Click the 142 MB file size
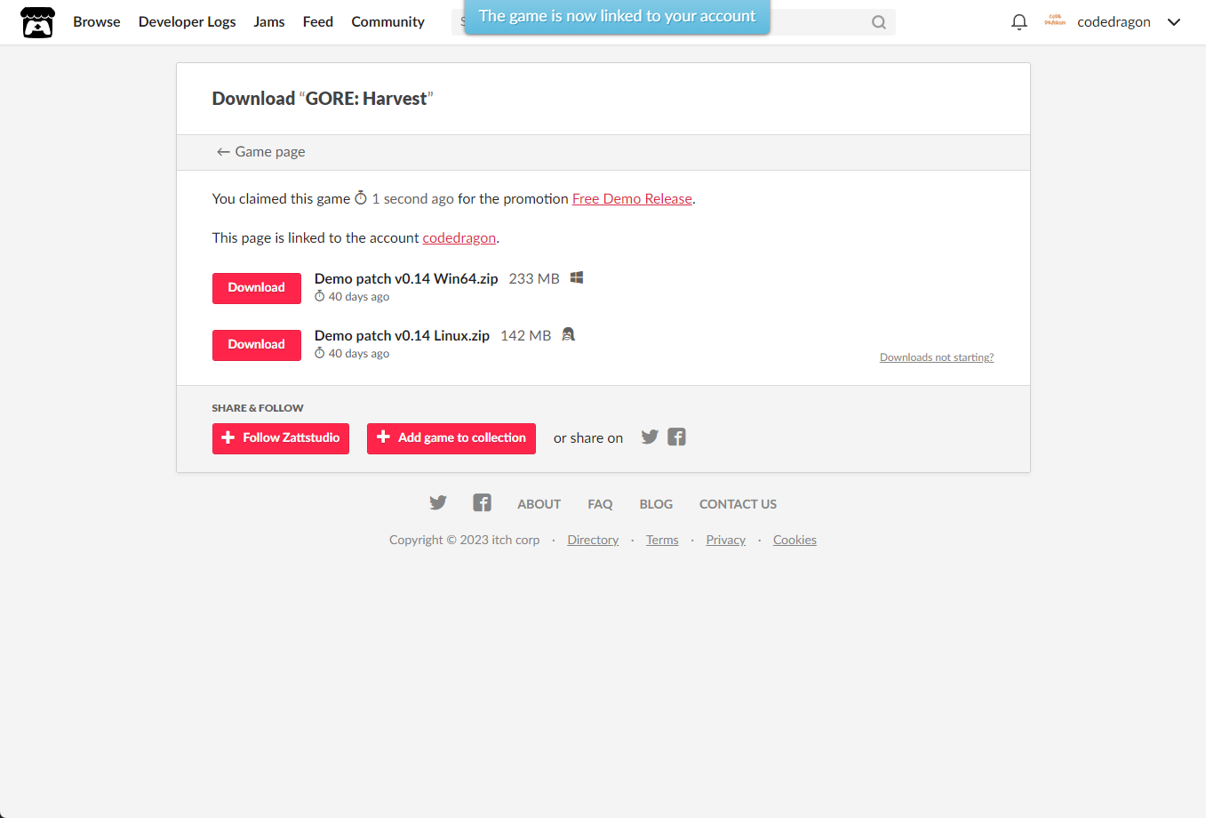 [525, 335]
